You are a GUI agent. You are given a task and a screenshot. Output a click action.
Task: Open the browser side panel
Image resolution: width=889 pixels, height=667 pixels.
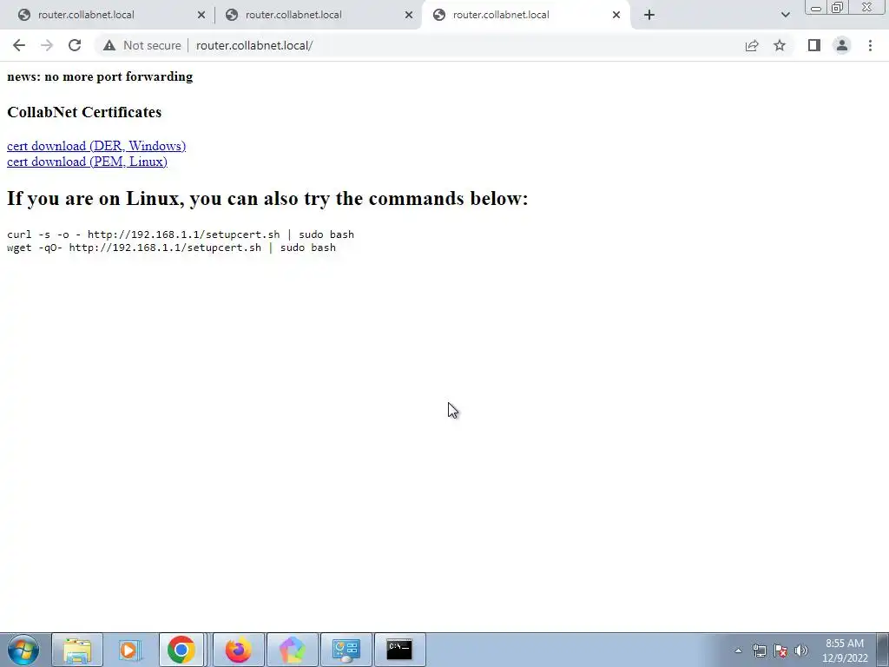(x=814, y=45)
